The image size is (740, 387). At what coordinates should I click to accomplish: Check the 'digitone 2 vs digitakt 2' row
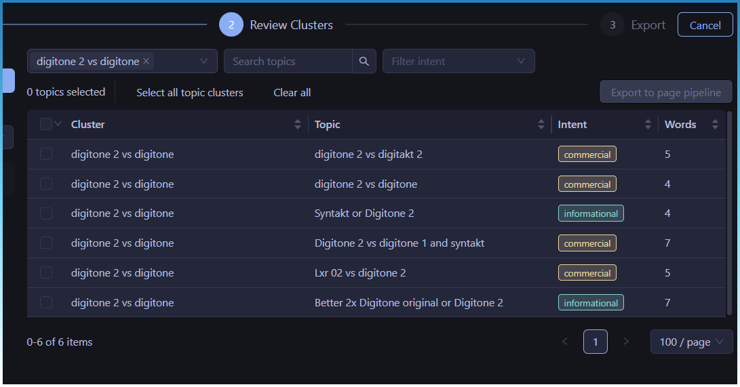click(46, 155)
